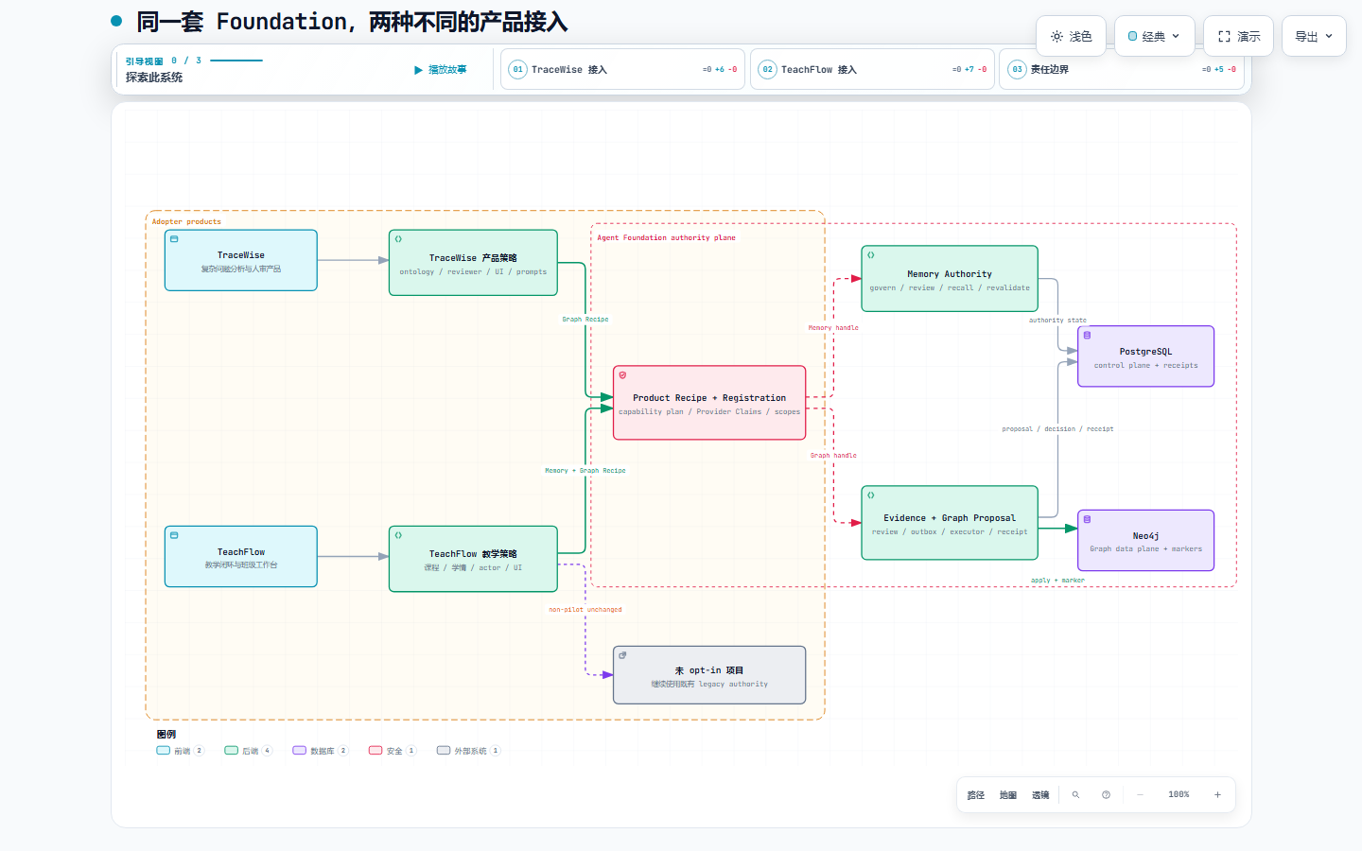The height and width of the screenshot is (851, 1362).
Task: Select the 未 opt-in 项目 node
Action: click(x=709, y=675)
